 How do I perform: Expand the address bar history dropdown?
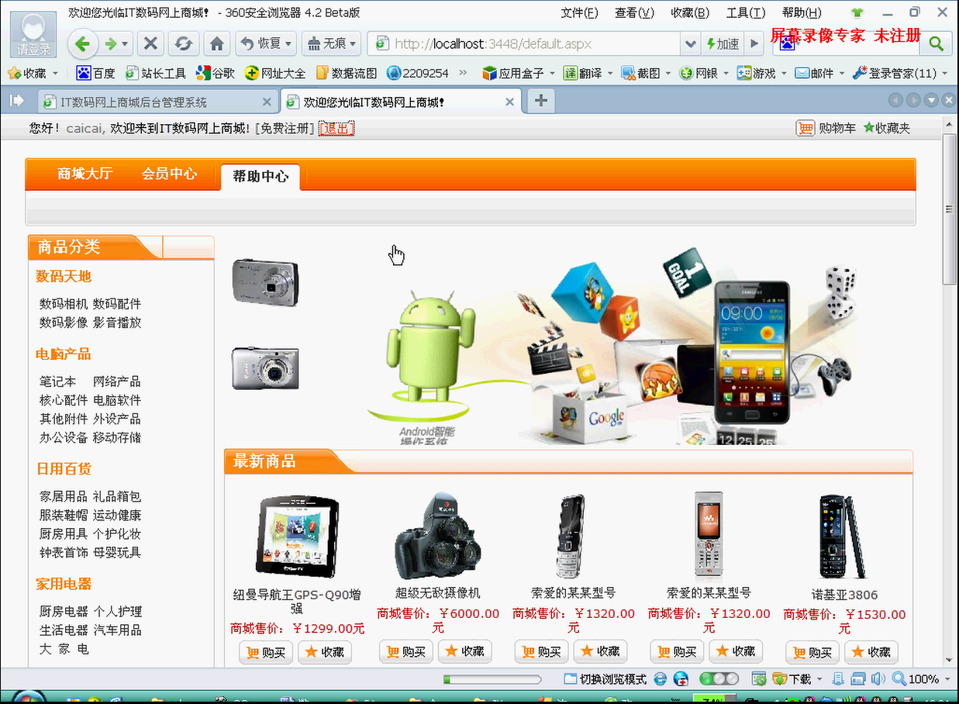(690, 43)
